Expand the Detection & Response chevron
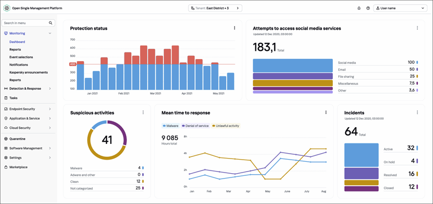The image size is (433, 204). click(50, 89)
